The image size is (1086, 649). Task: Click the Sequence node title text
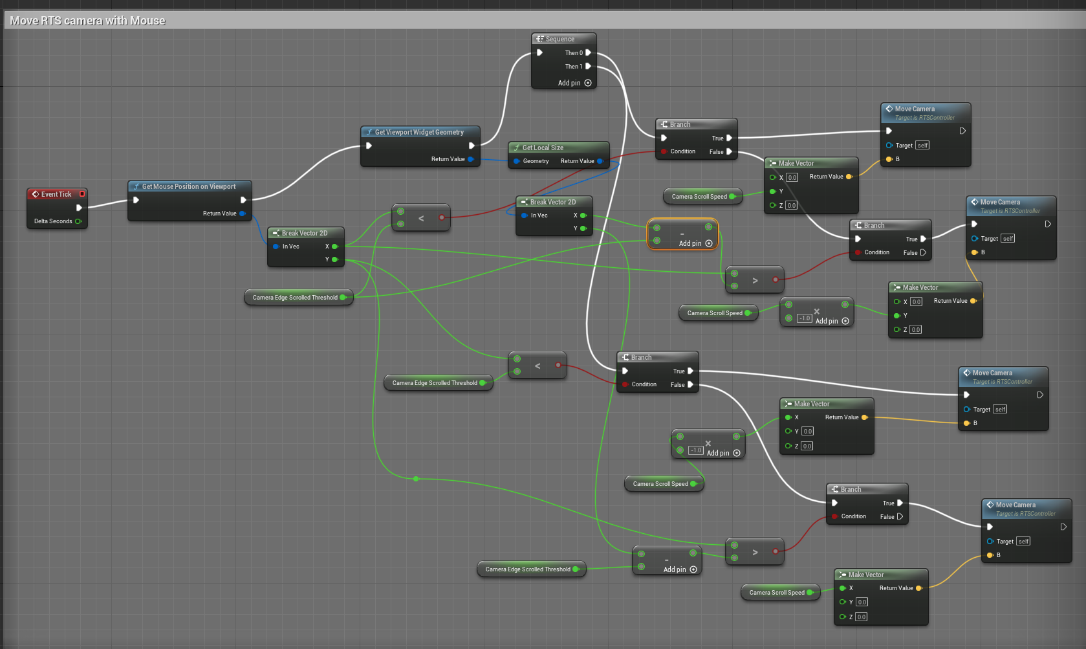click(560, 39)
